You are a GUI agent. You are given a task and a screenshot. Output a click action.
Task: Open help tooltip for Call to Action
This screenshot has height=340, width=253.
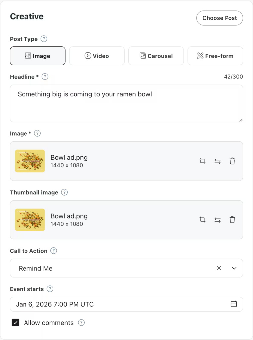pyautogui.click(x=54, y=251)
